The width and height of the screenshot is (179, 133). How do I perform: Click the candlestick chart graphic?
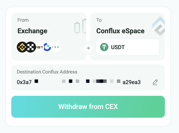click(80, 26)
